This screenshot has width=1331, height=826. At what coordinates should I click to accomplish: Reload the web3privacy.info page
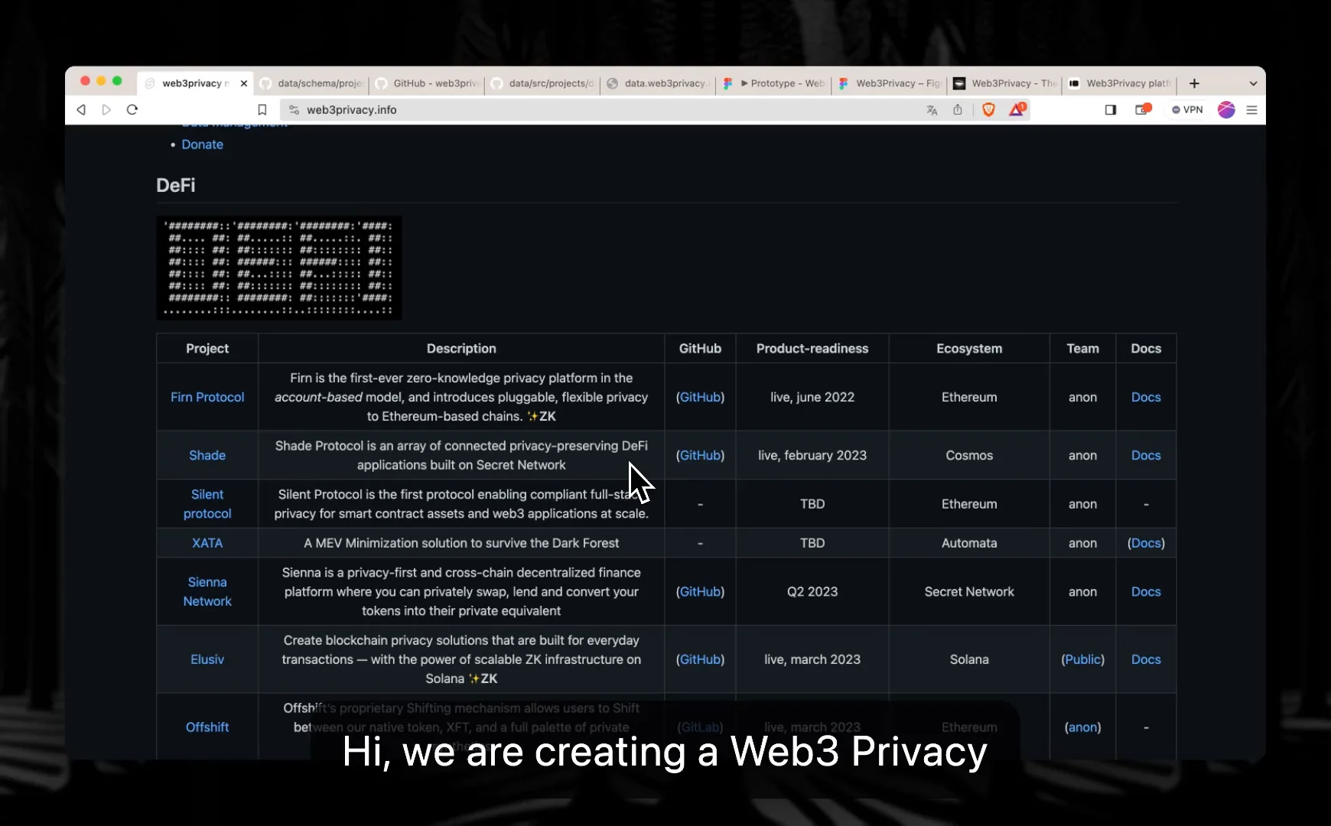132,109
